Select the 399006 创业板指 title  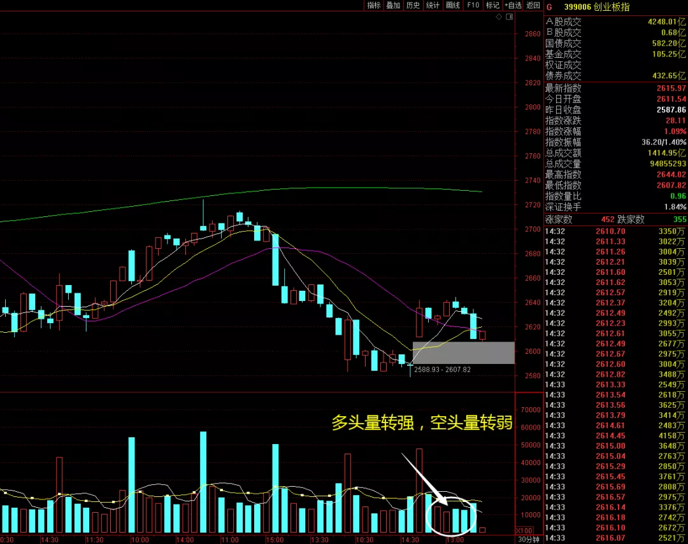597,7
